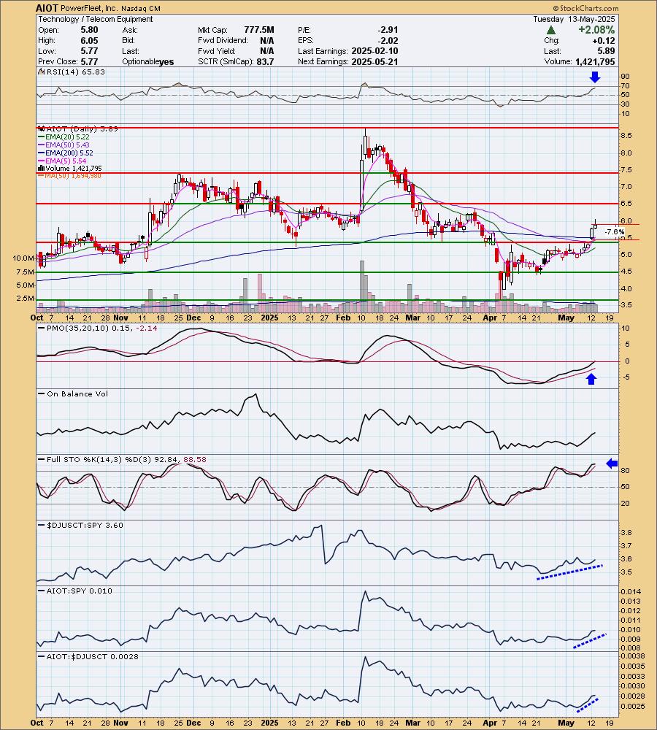This screenshot has height=730, width=657.
Task: Click the 0.014 axis label in AIOT:SPY panel
Action: [x=631, y=592]
